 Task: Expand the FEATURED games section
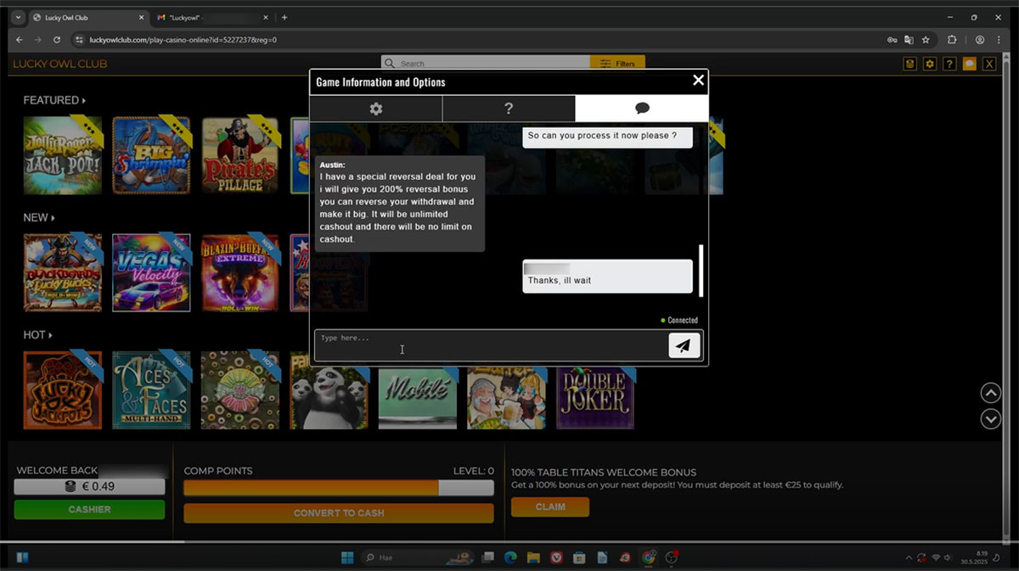54,100
